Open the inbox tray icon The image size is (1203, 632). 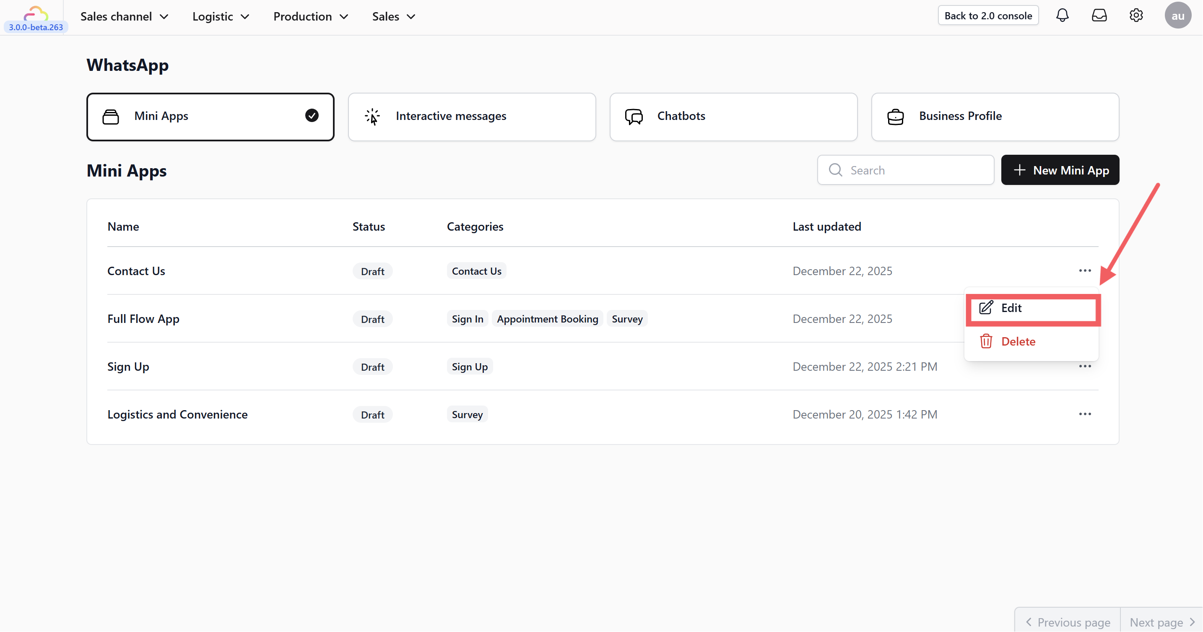1099,16
